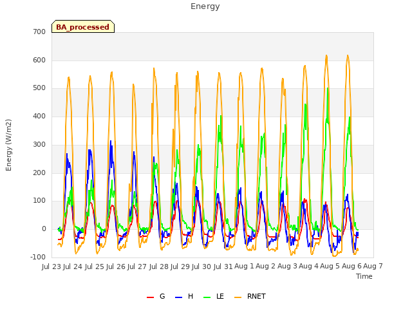Click the 200 y-axis tick label

point(39,173)
